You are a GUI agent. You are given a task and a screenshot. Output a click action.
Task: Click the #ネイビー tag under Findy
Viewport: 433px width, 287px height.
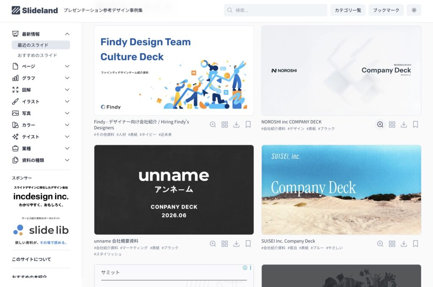pos(148,135)
